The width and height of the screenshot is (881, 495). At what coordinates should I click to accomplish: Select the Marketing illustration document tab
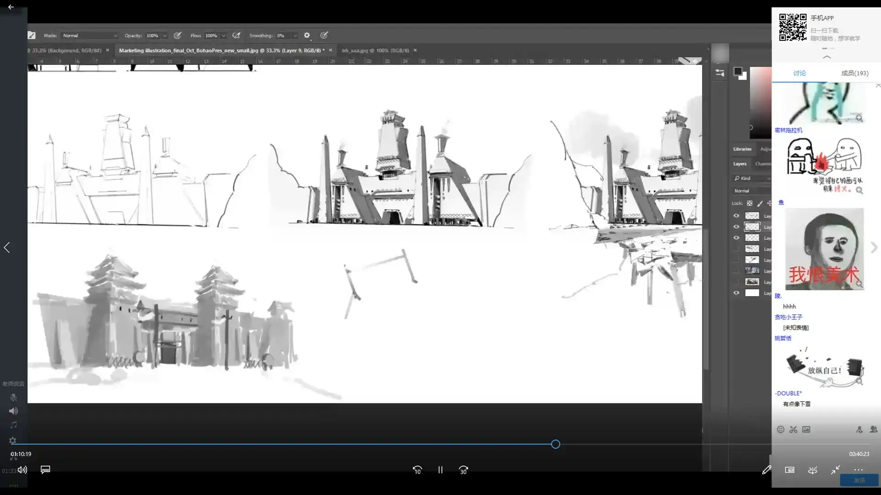[221, 50]
